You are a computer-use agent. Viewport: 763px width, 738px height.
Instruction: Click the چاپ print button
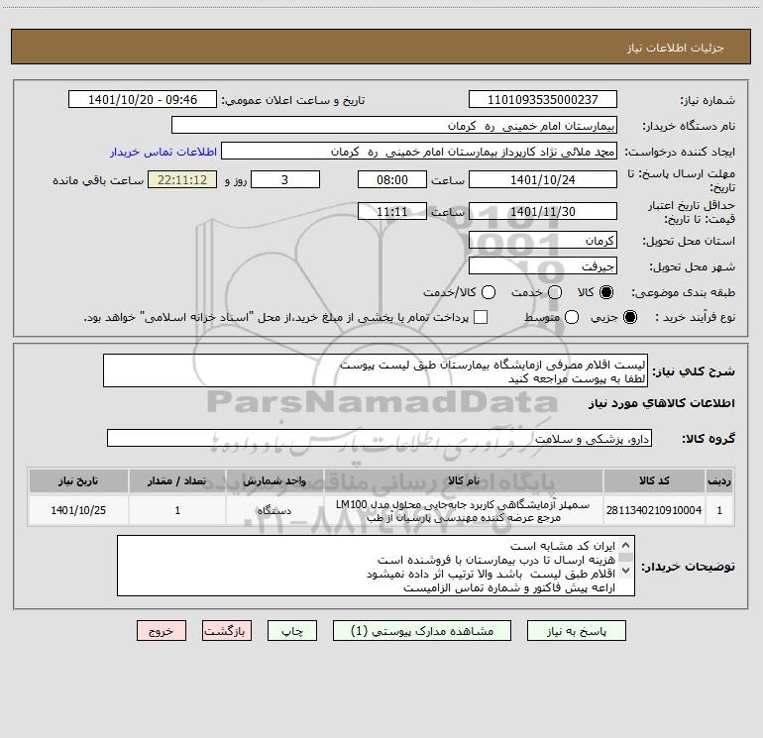pyautogui.click(x=292, y=631)
